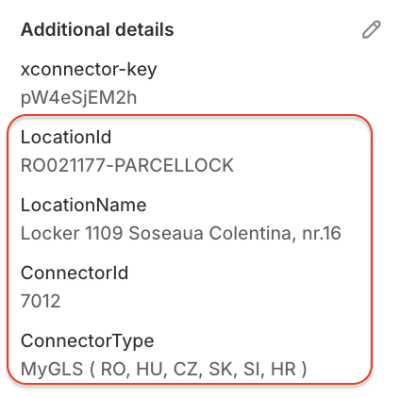Viewport: 400px width, 398px height.
Task: Click the Additional details heading
Action: tap(97, 29)
